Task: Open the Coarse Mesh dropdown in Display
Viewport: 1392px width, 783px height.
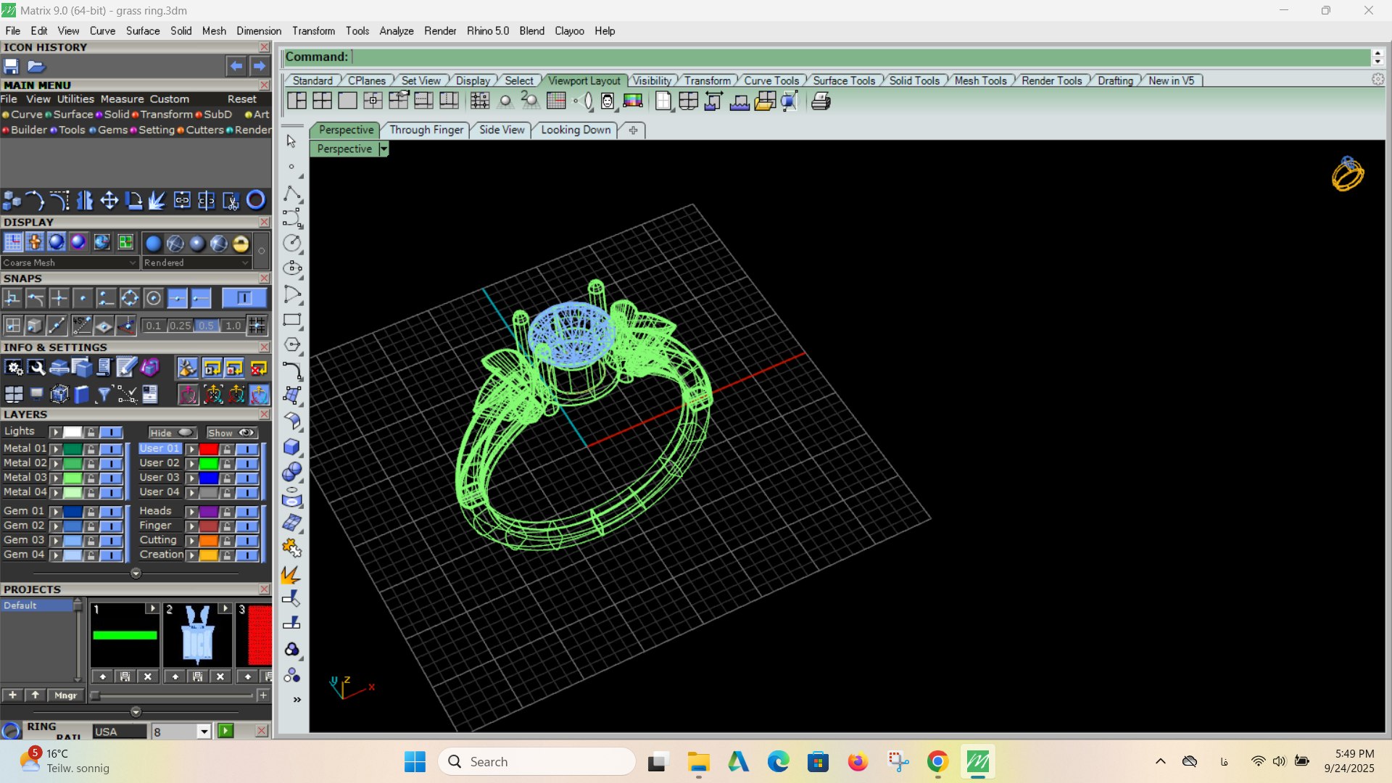Action: [x=70, y=262]
